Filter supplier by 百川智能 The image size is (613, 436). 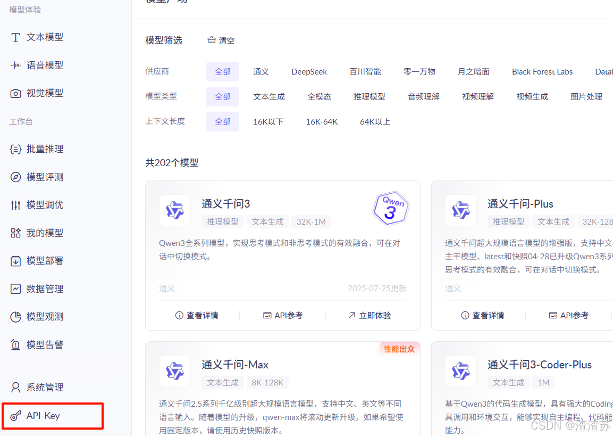pos(365,72)
